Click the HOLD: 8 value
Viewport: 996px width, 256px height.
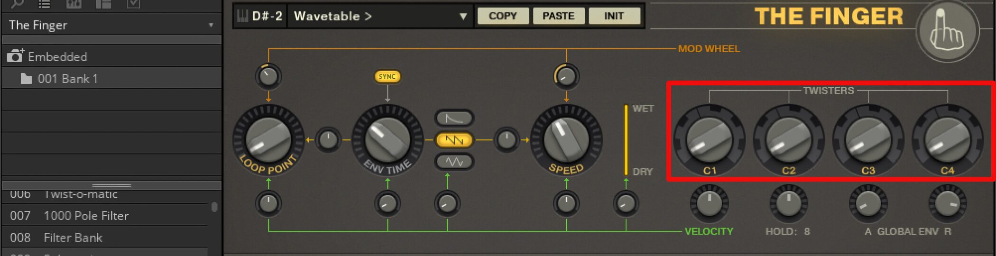pyautogui.click(x=788, y=231)
